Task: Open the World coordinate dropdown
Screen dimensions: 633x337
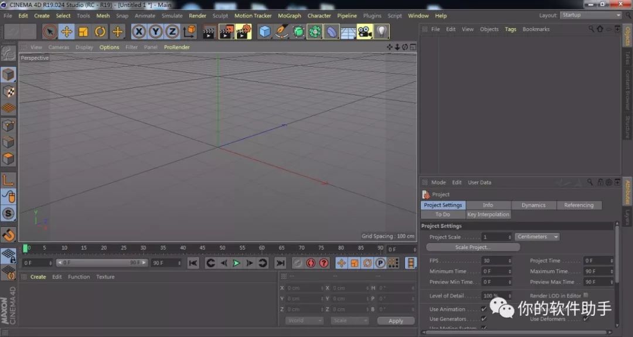Action: 304,321
